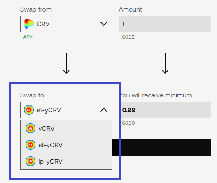Click the $0.92 value under Amount
This screenshot has height=183, width=217.
point(128,37)
